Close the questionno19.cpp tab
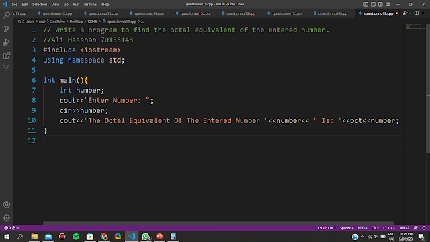Screen dimensions: 430x242 [397, 13]
